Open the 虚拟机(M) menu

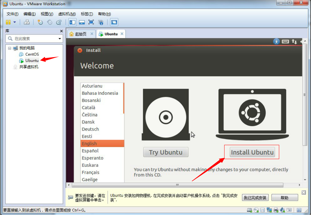(67, 14)
